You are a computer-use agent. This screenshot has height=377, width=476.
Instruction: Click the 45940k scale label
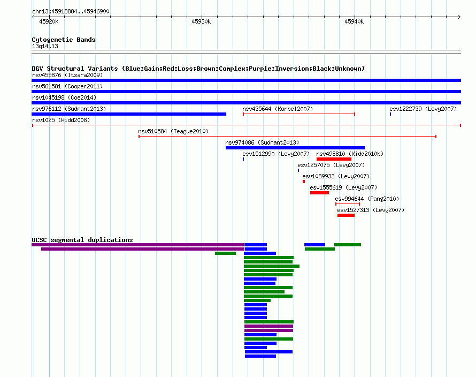pos(354,21)
